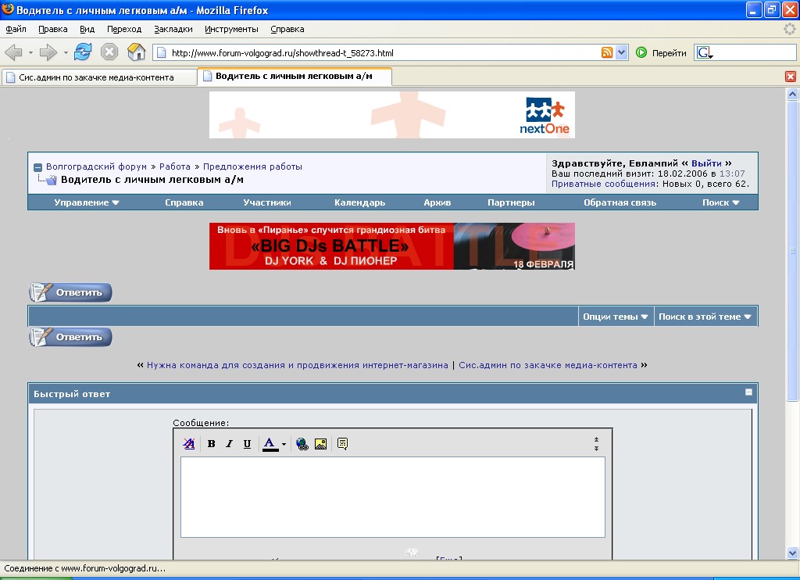Open the text color dropdown arrow

(x=284, y=444)
